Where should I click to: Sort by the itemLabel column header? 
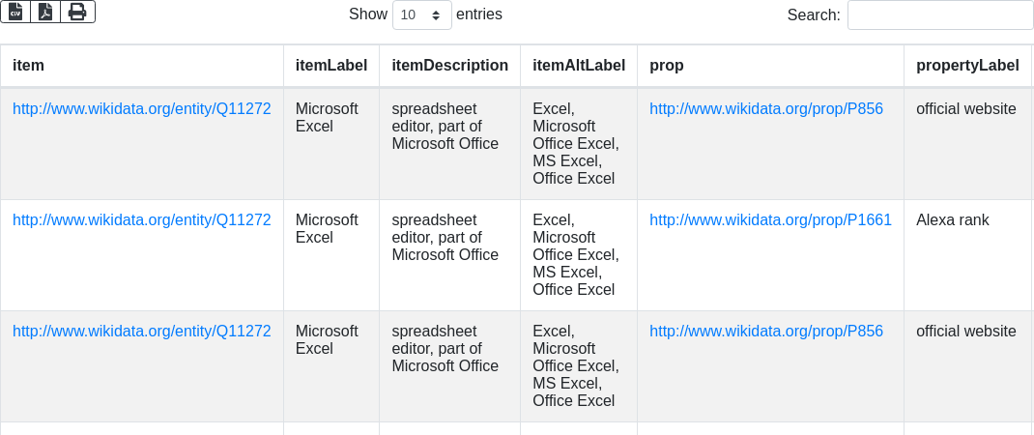[331, 65]
